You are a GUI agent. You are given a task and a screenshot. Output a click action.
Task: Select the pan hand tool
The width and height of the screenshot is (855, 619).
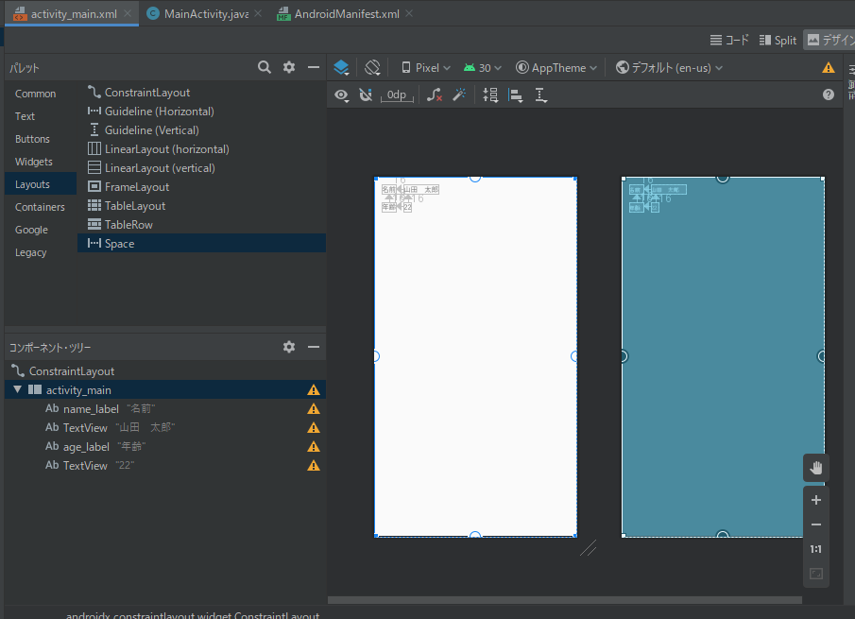816,468
